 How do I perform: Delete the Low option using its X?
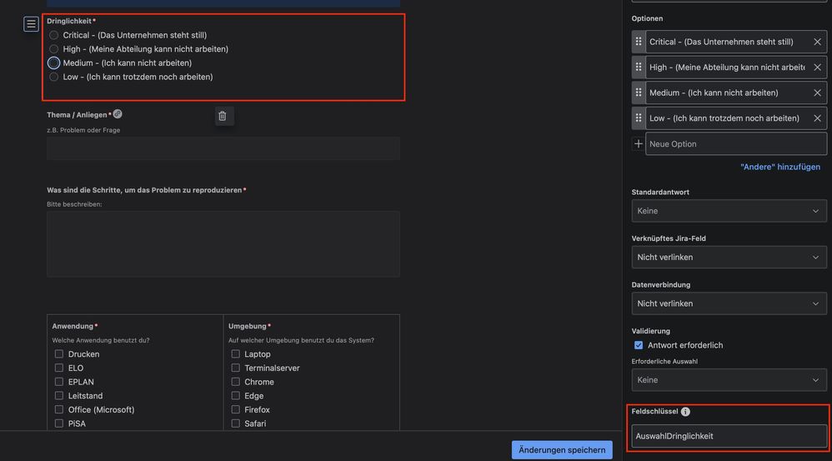coord(817,118)
